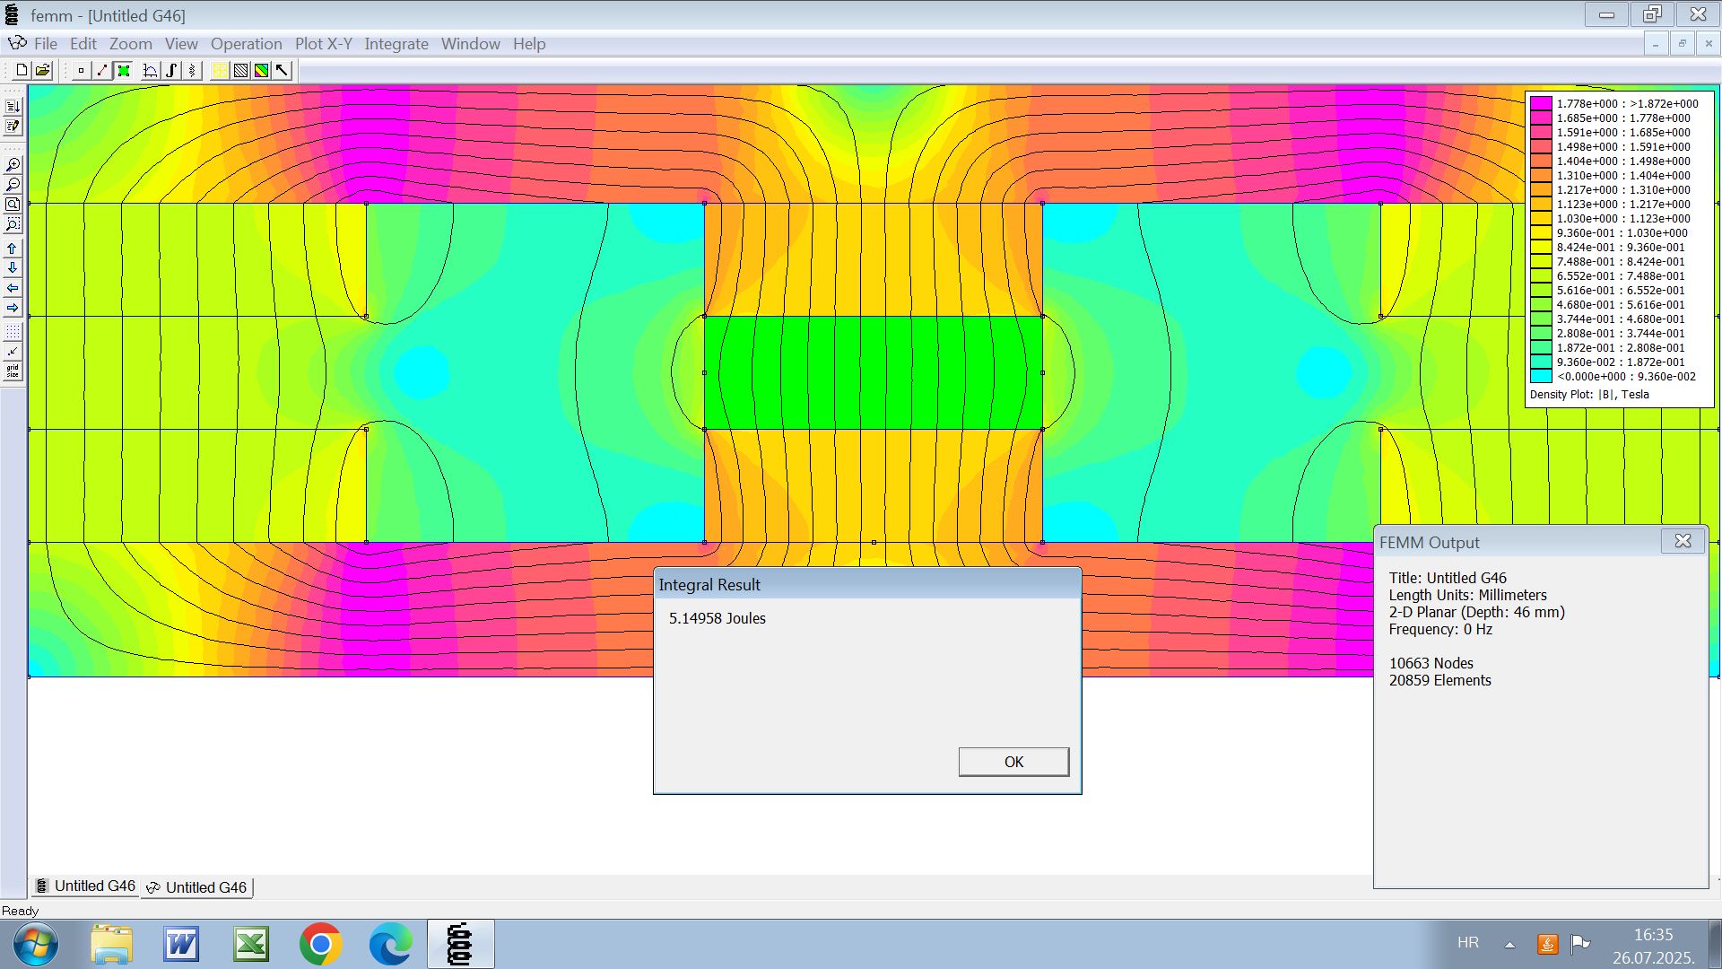Viewport: 1722px width, 969px height.
Task: Click the grid size button
Action: point(13,371)
